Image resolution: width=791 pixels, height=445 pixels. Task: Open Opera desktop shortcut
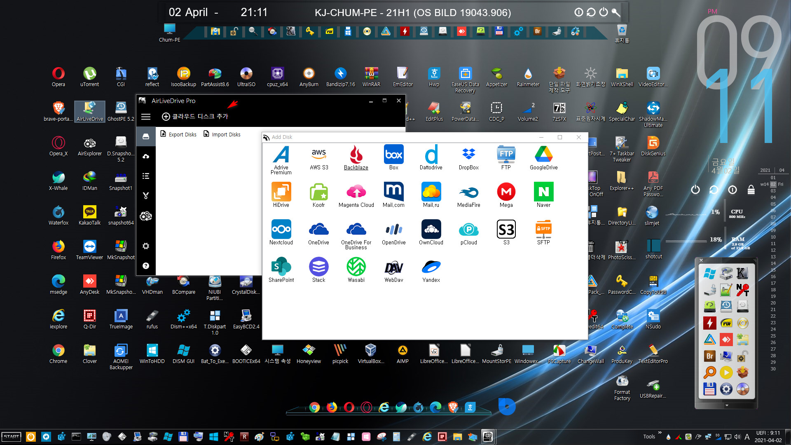point(59,77)
